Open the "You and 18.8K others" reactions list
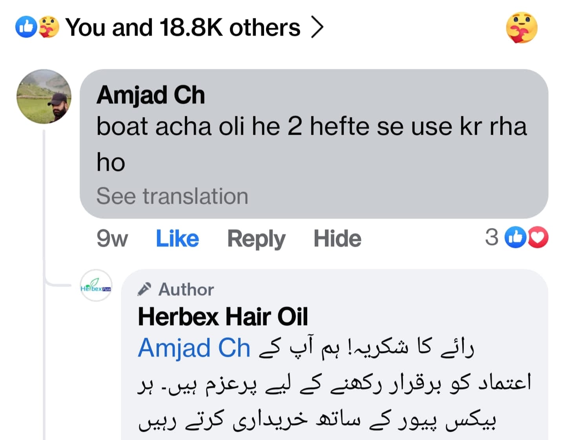Screen dimensions: 565x440 pos(182,27)
